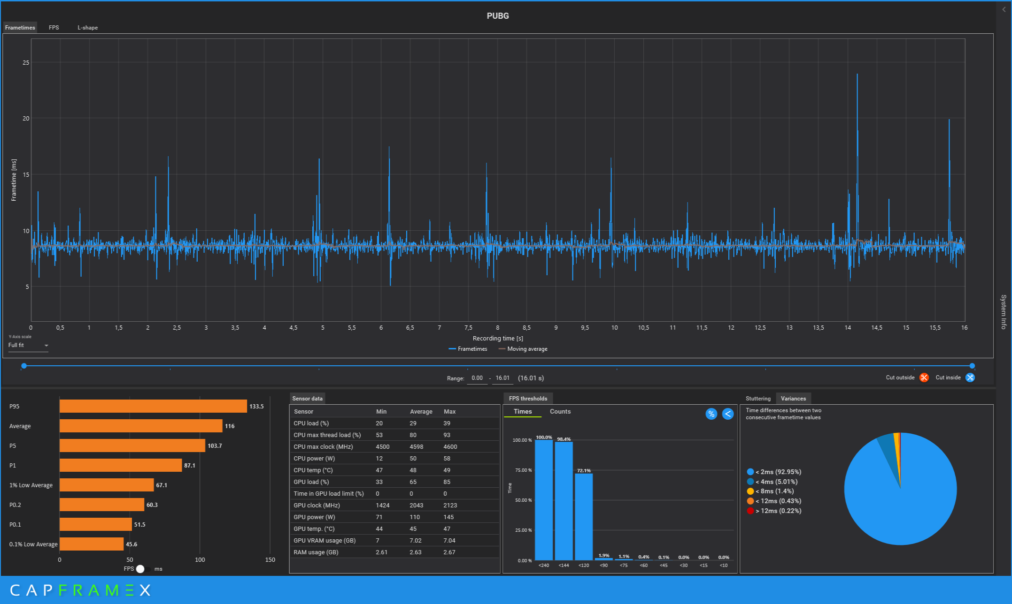Image resolution: width=1012 pixels, height=604 pixels.
Task: Click the percent display icon
Action: click(711, 414)
